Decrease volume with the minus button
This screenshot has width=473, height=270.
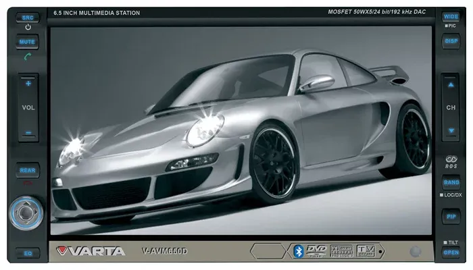coord(28,132)
